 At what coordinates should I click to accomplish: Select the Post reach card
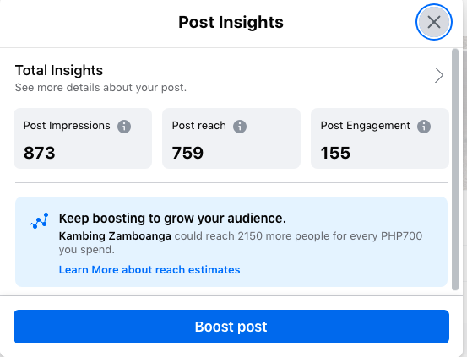click(x=231, y=138)
